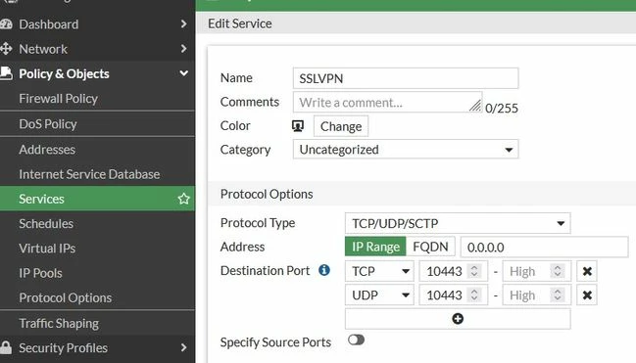Open the Category dropdown
This screenshot has width=636, height=363.
(406, 150)
